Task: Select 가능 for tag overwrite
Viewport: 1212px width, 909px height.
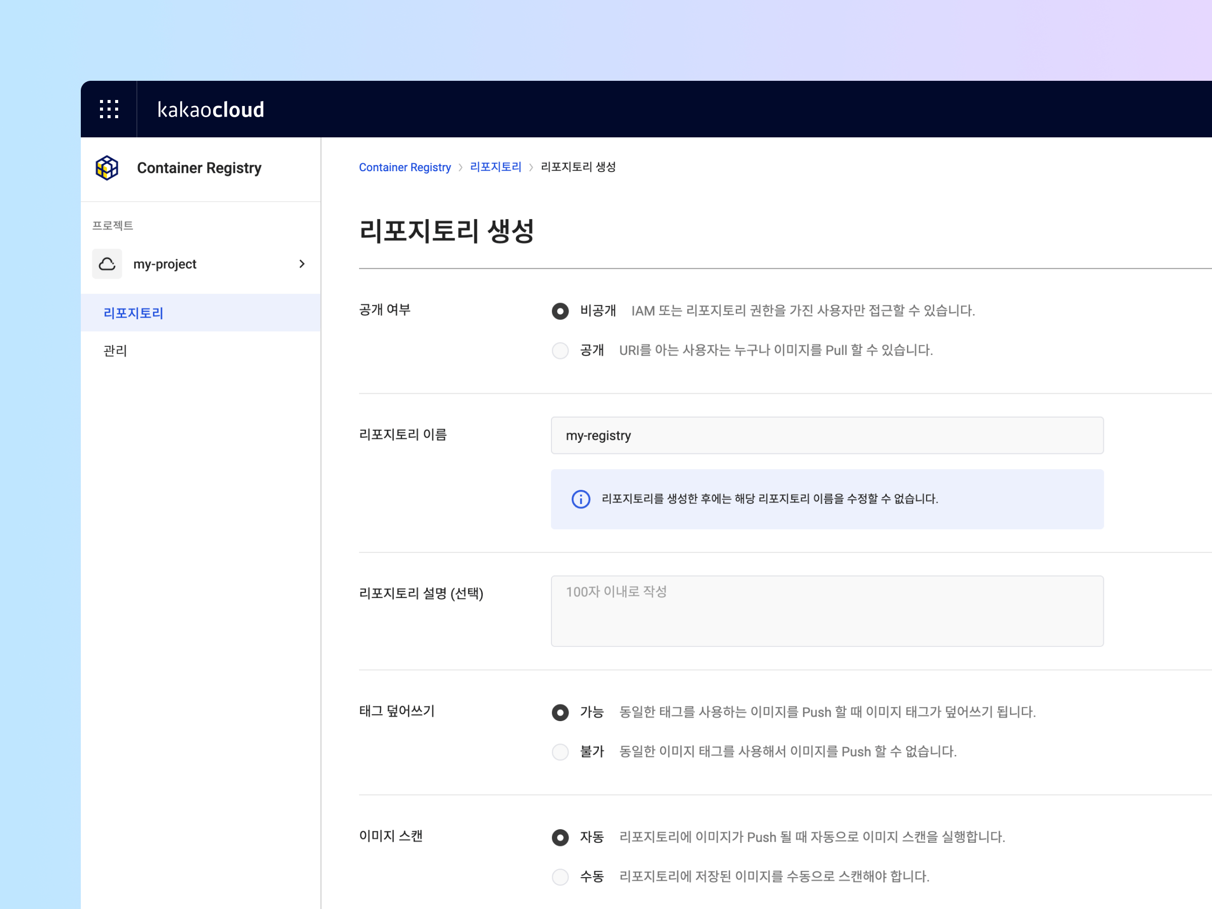Action: tap(560, 713)
